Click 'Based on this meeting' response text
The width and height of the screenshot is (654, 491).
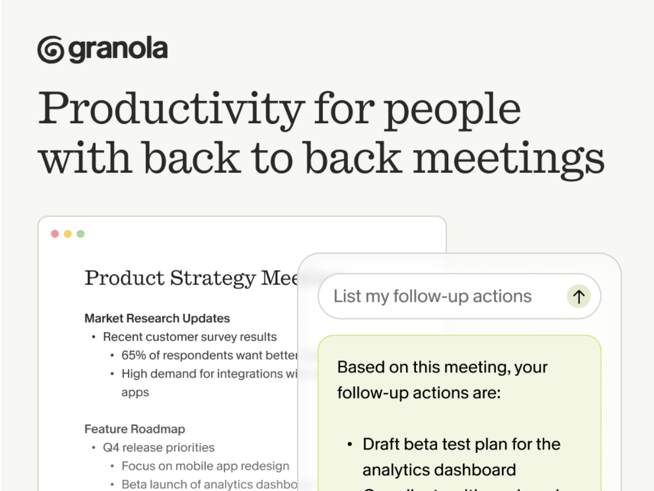[x=442, y=380]
